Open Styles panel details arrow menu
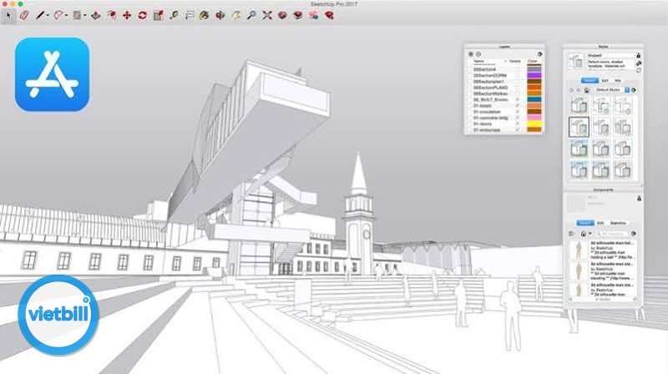 point(634,90)
